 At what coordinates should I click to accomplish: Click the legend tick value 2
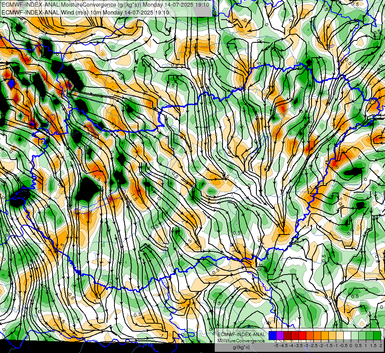coord(381,346)
